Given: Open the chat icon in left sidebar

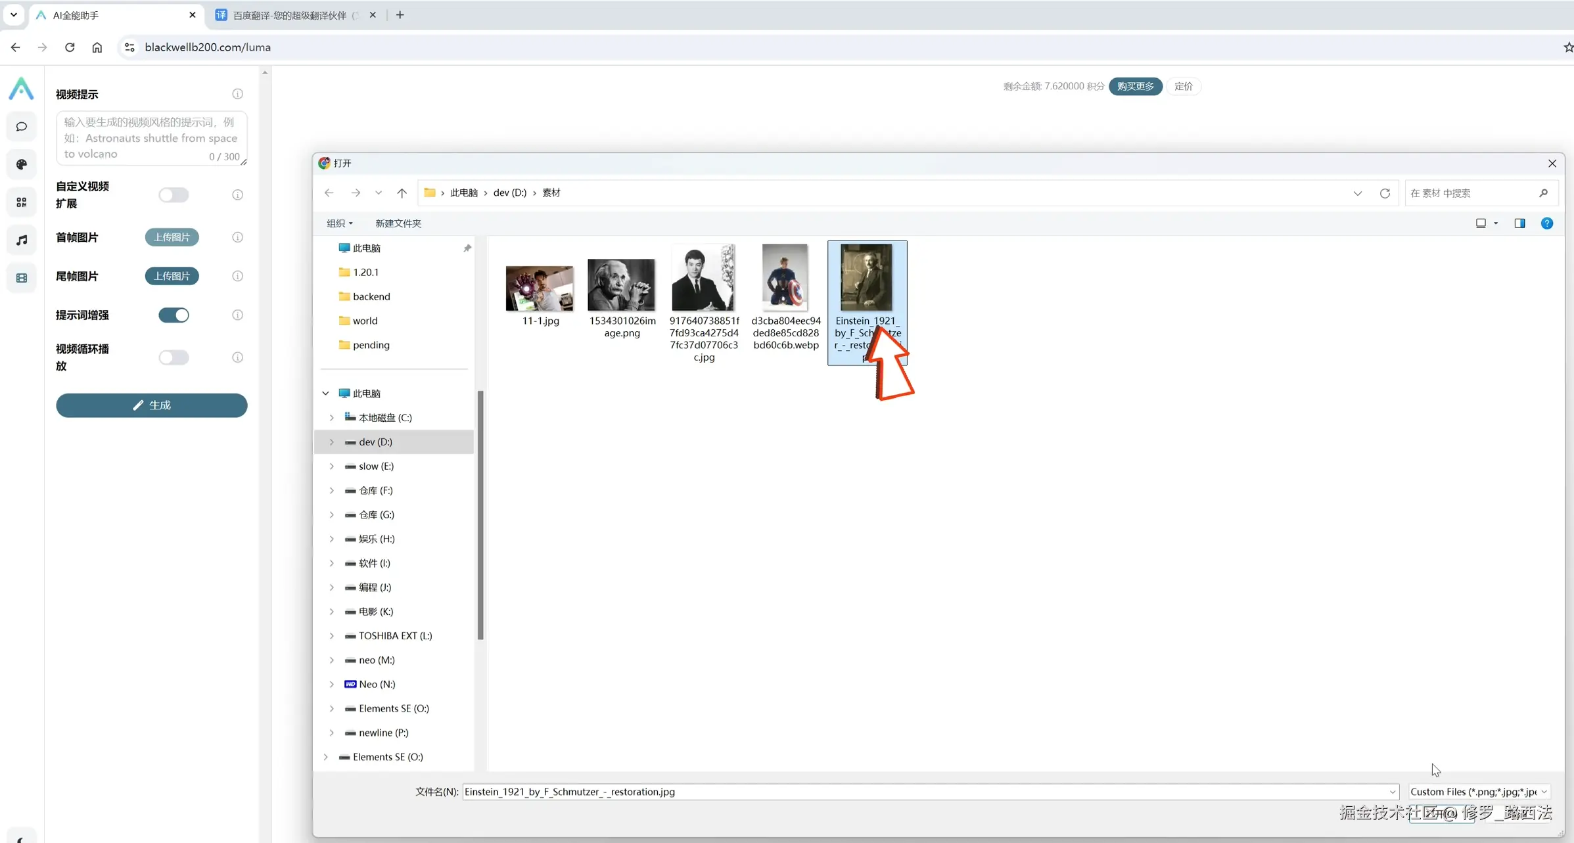Looking at the screenshot, I should (x=22, y=127).
